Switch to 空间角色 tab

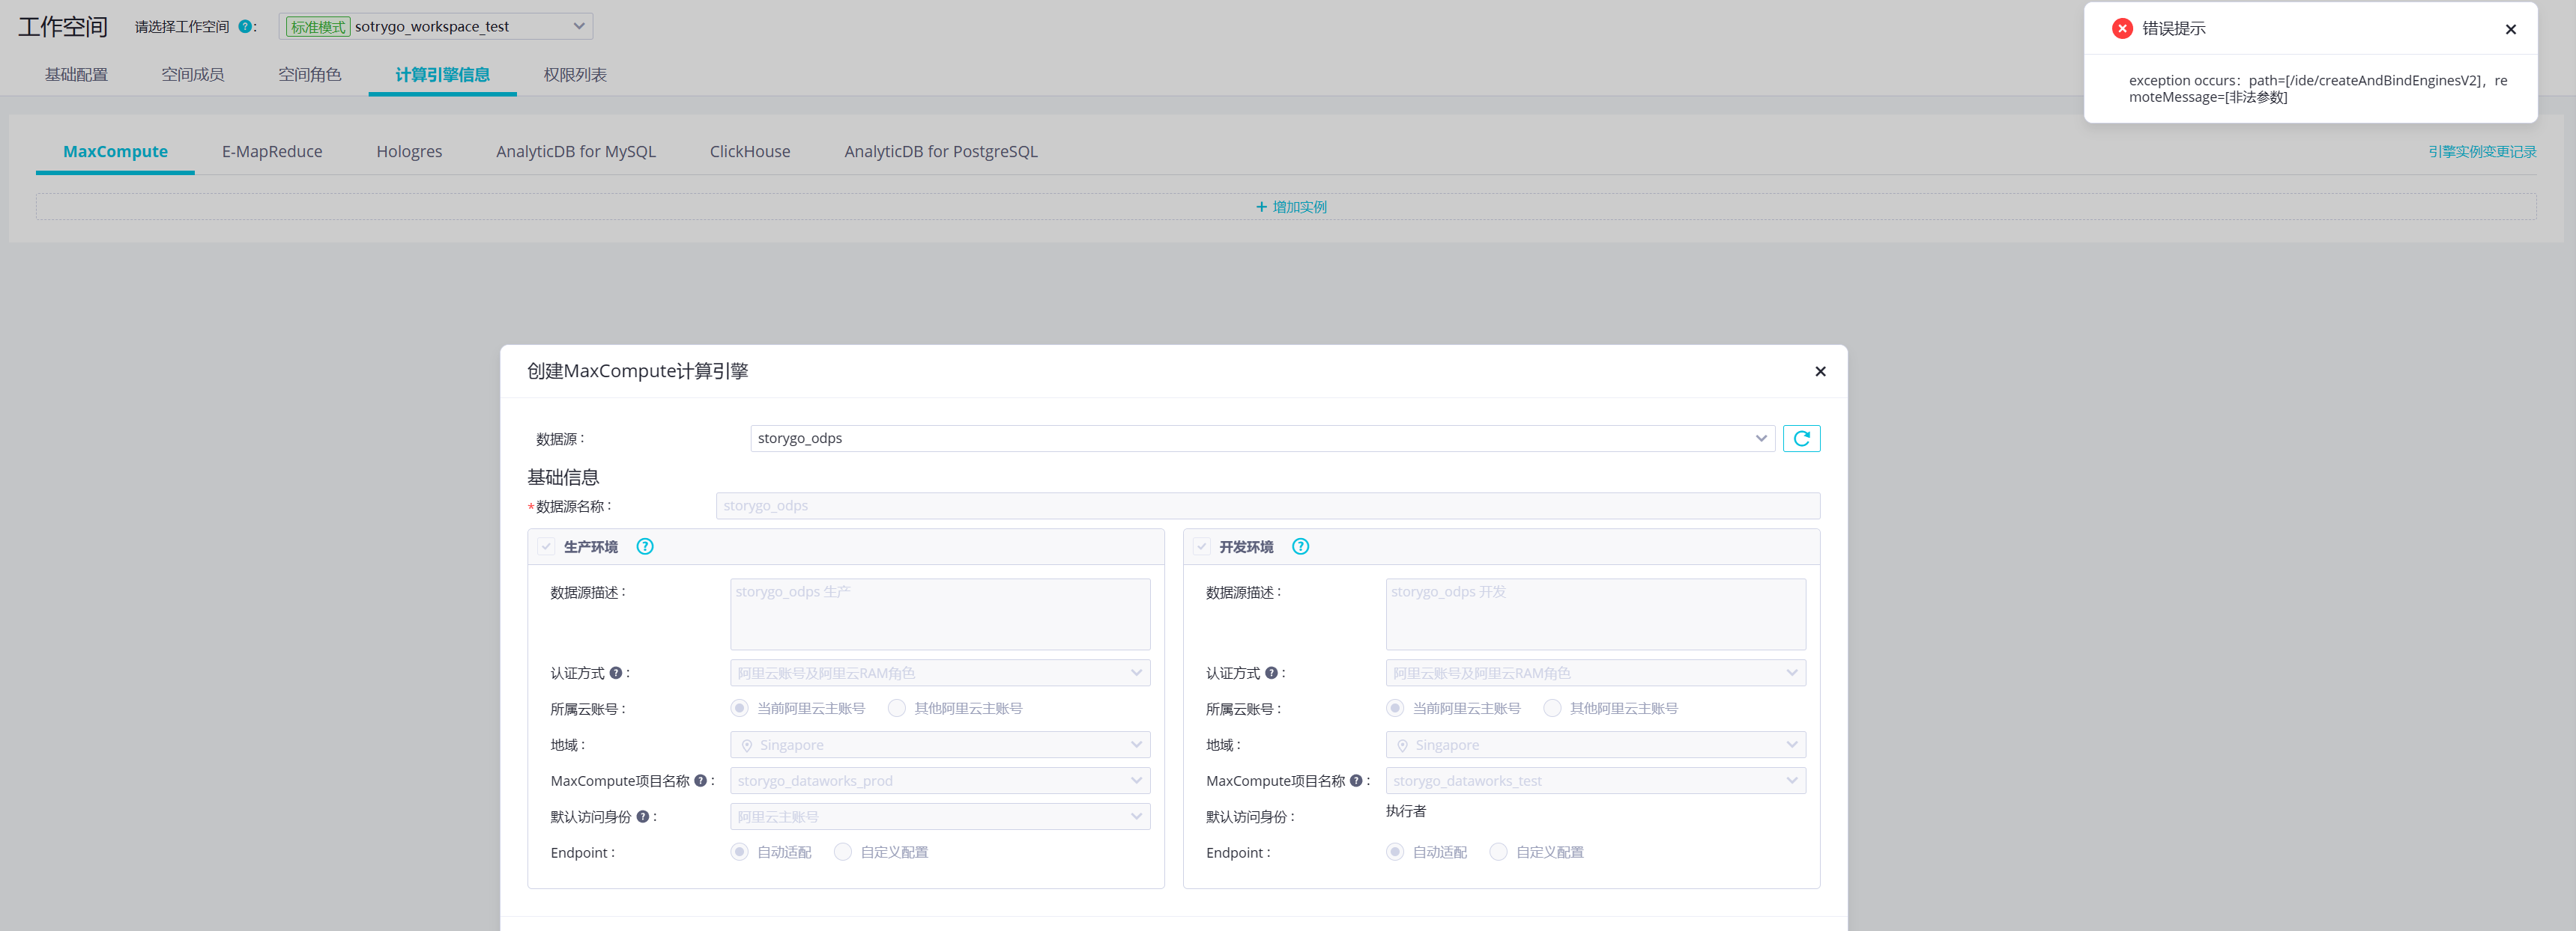tap(310, 75)
